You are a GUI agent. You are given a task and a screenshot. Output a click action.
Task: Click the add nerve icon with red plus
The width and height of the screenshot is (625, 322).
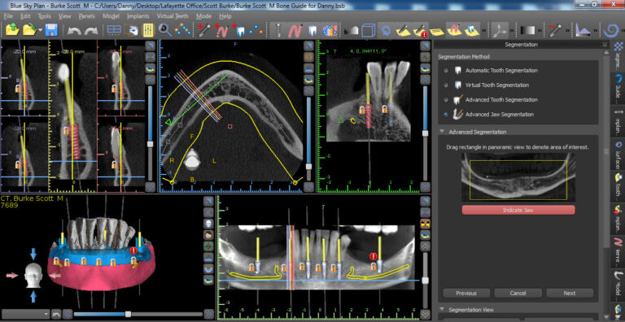click(221, 30)
